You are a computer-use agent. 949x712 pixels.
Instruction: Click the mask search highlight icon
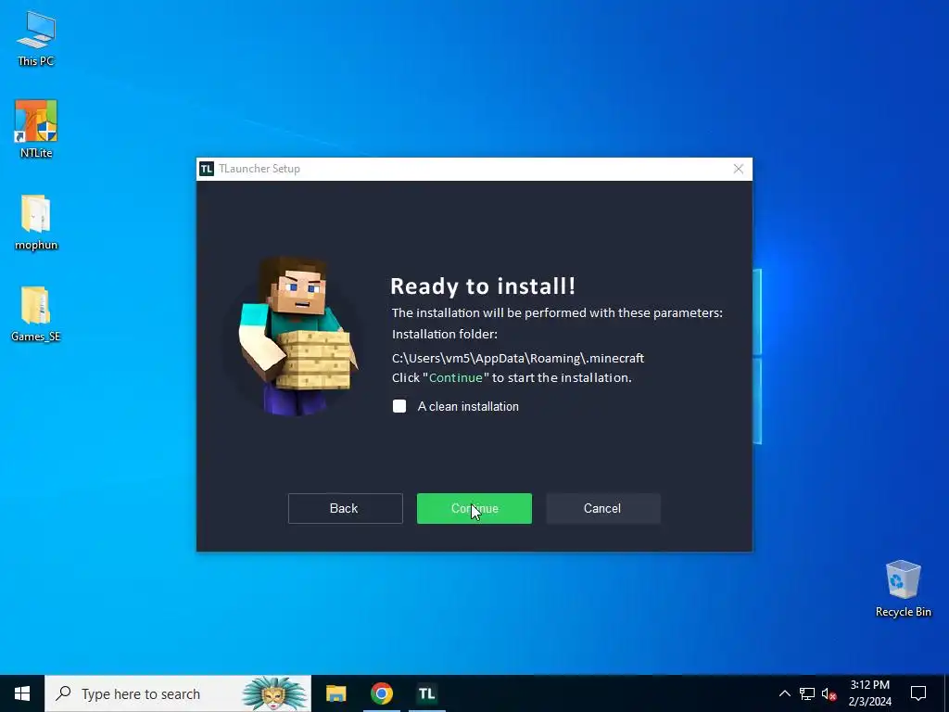coord(273,693)
